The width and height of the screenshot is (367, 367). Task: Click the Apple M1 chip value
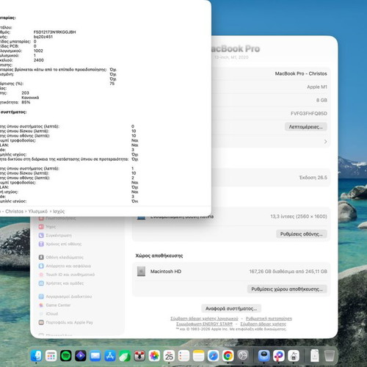(317, 87)
